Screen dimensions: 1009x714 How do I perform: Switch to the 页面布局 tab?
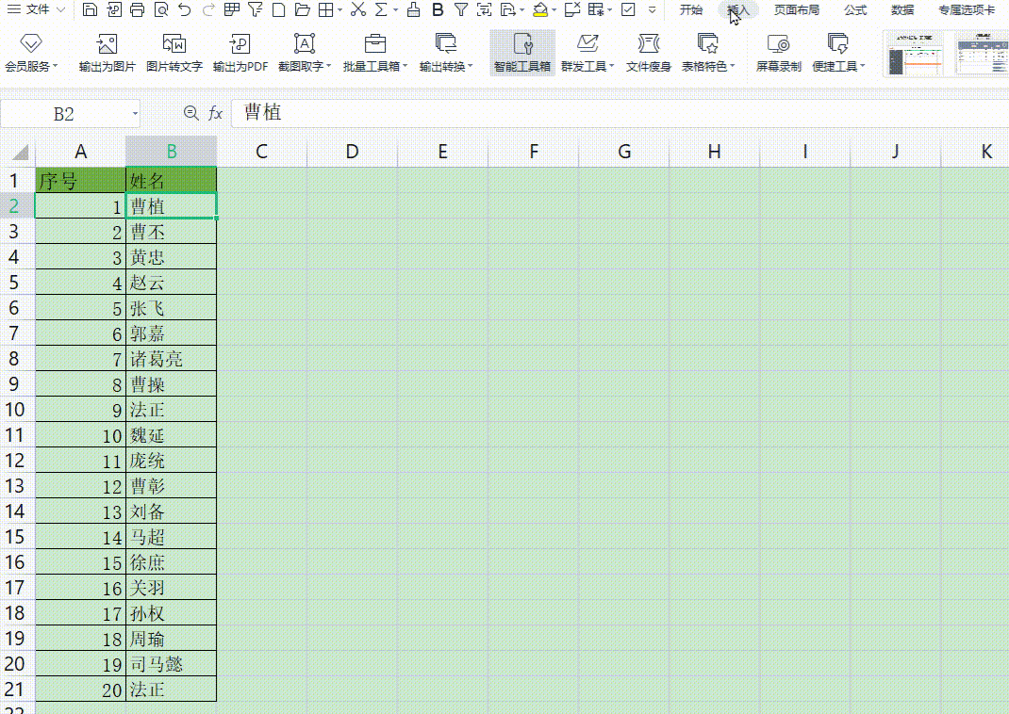click(797, 9)
